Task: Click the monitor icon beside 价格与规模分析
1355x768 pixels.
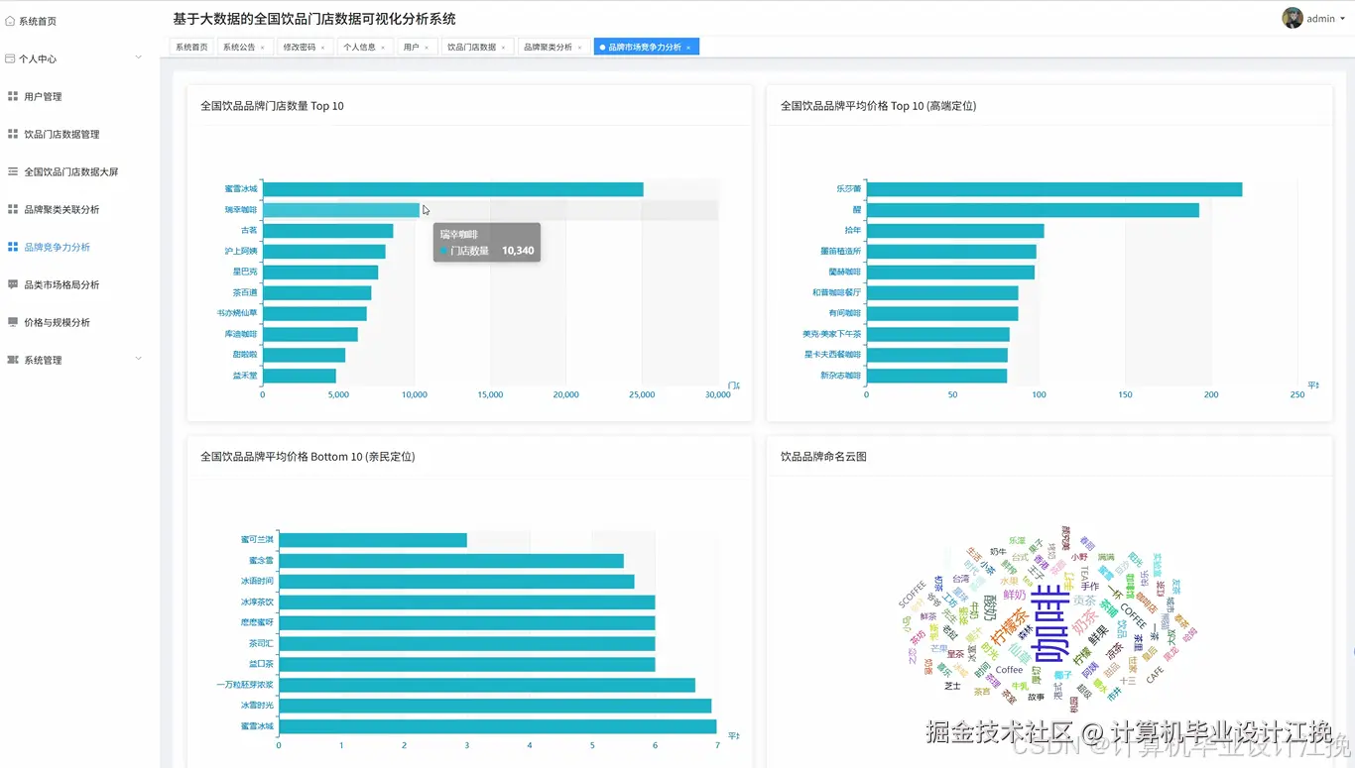Action: [13, 322]
